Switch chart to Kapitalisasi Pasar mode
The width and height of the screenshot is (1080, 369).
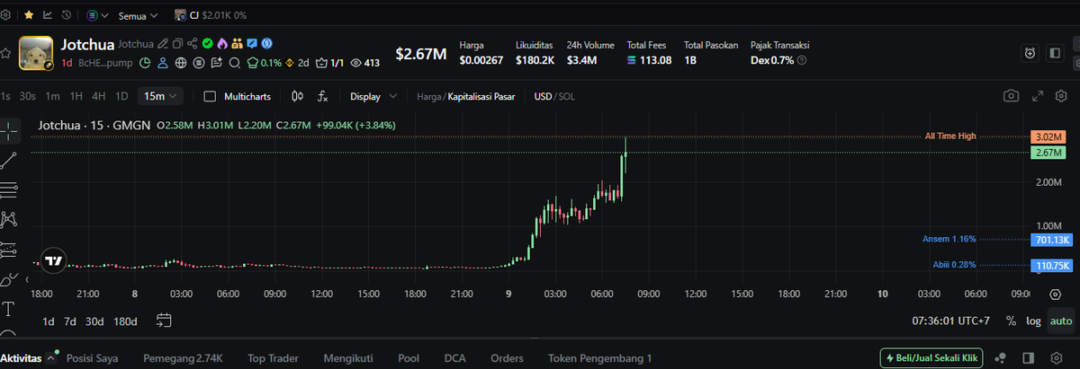481,96
